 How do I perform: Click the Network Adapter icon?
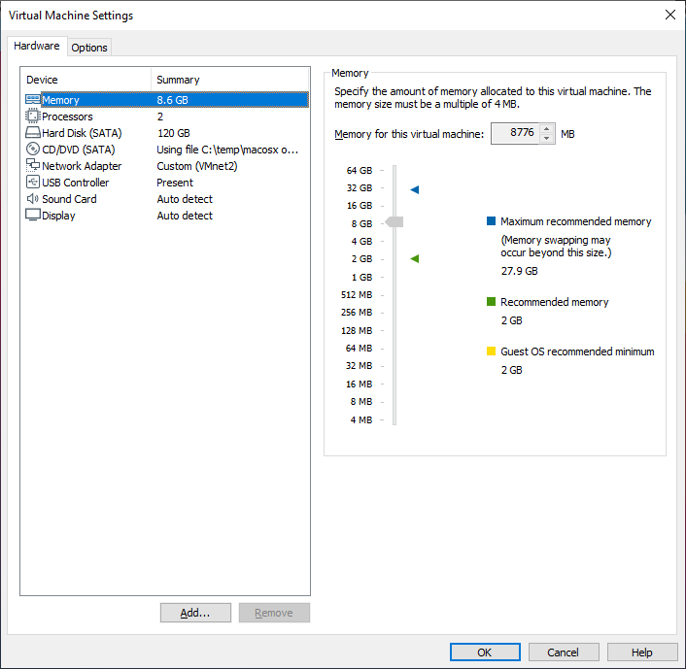[33, 165]
